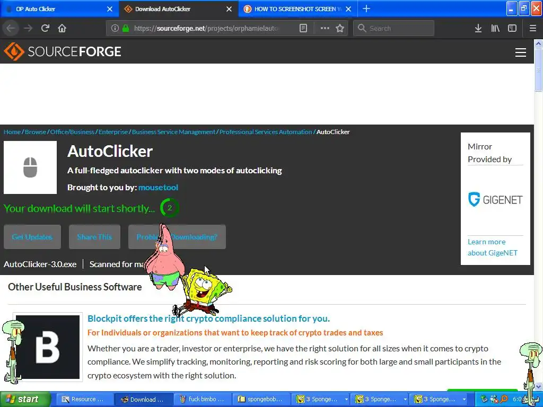Open Business Service Management breadcrumb
Screen dimensions: 543x407
tap(173, 132)
